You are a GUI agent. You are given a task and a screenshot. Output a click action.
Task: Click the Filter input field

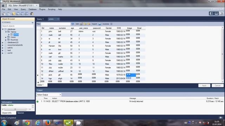tap(56, 24)
